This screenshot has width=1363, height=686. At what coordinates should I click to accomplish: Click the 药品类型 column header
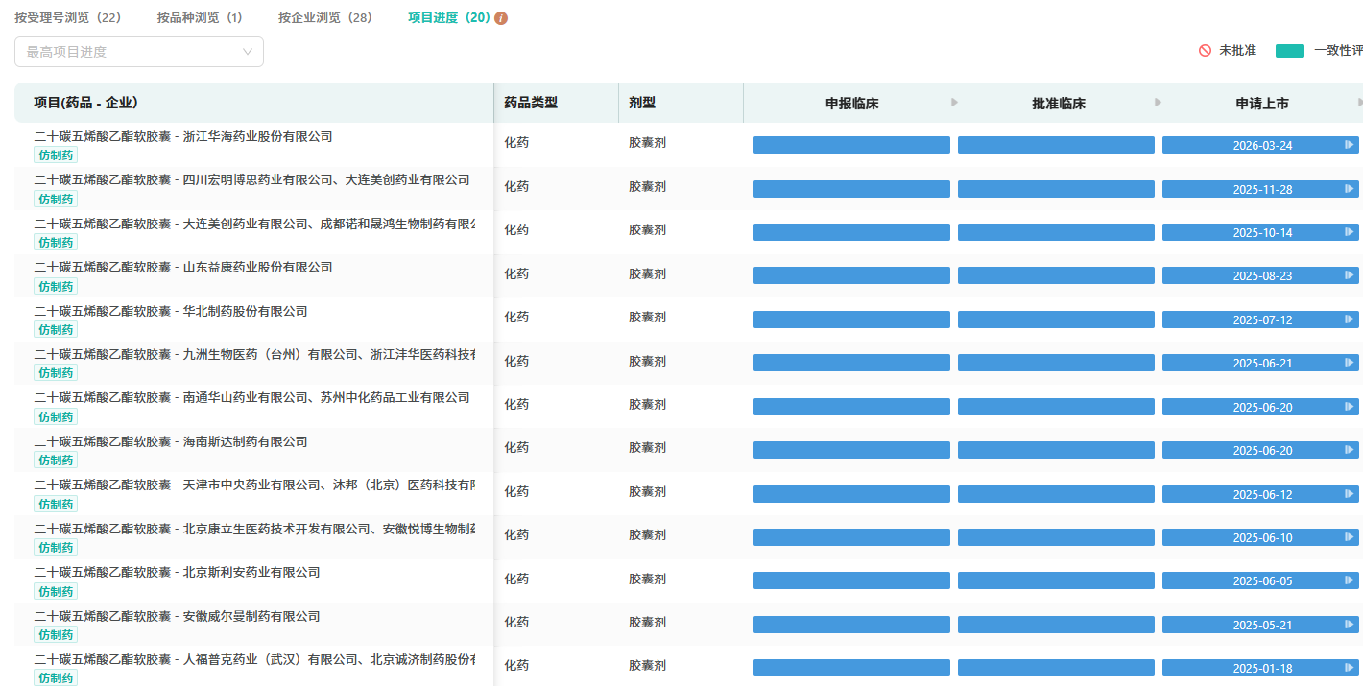tap(531, 103)
